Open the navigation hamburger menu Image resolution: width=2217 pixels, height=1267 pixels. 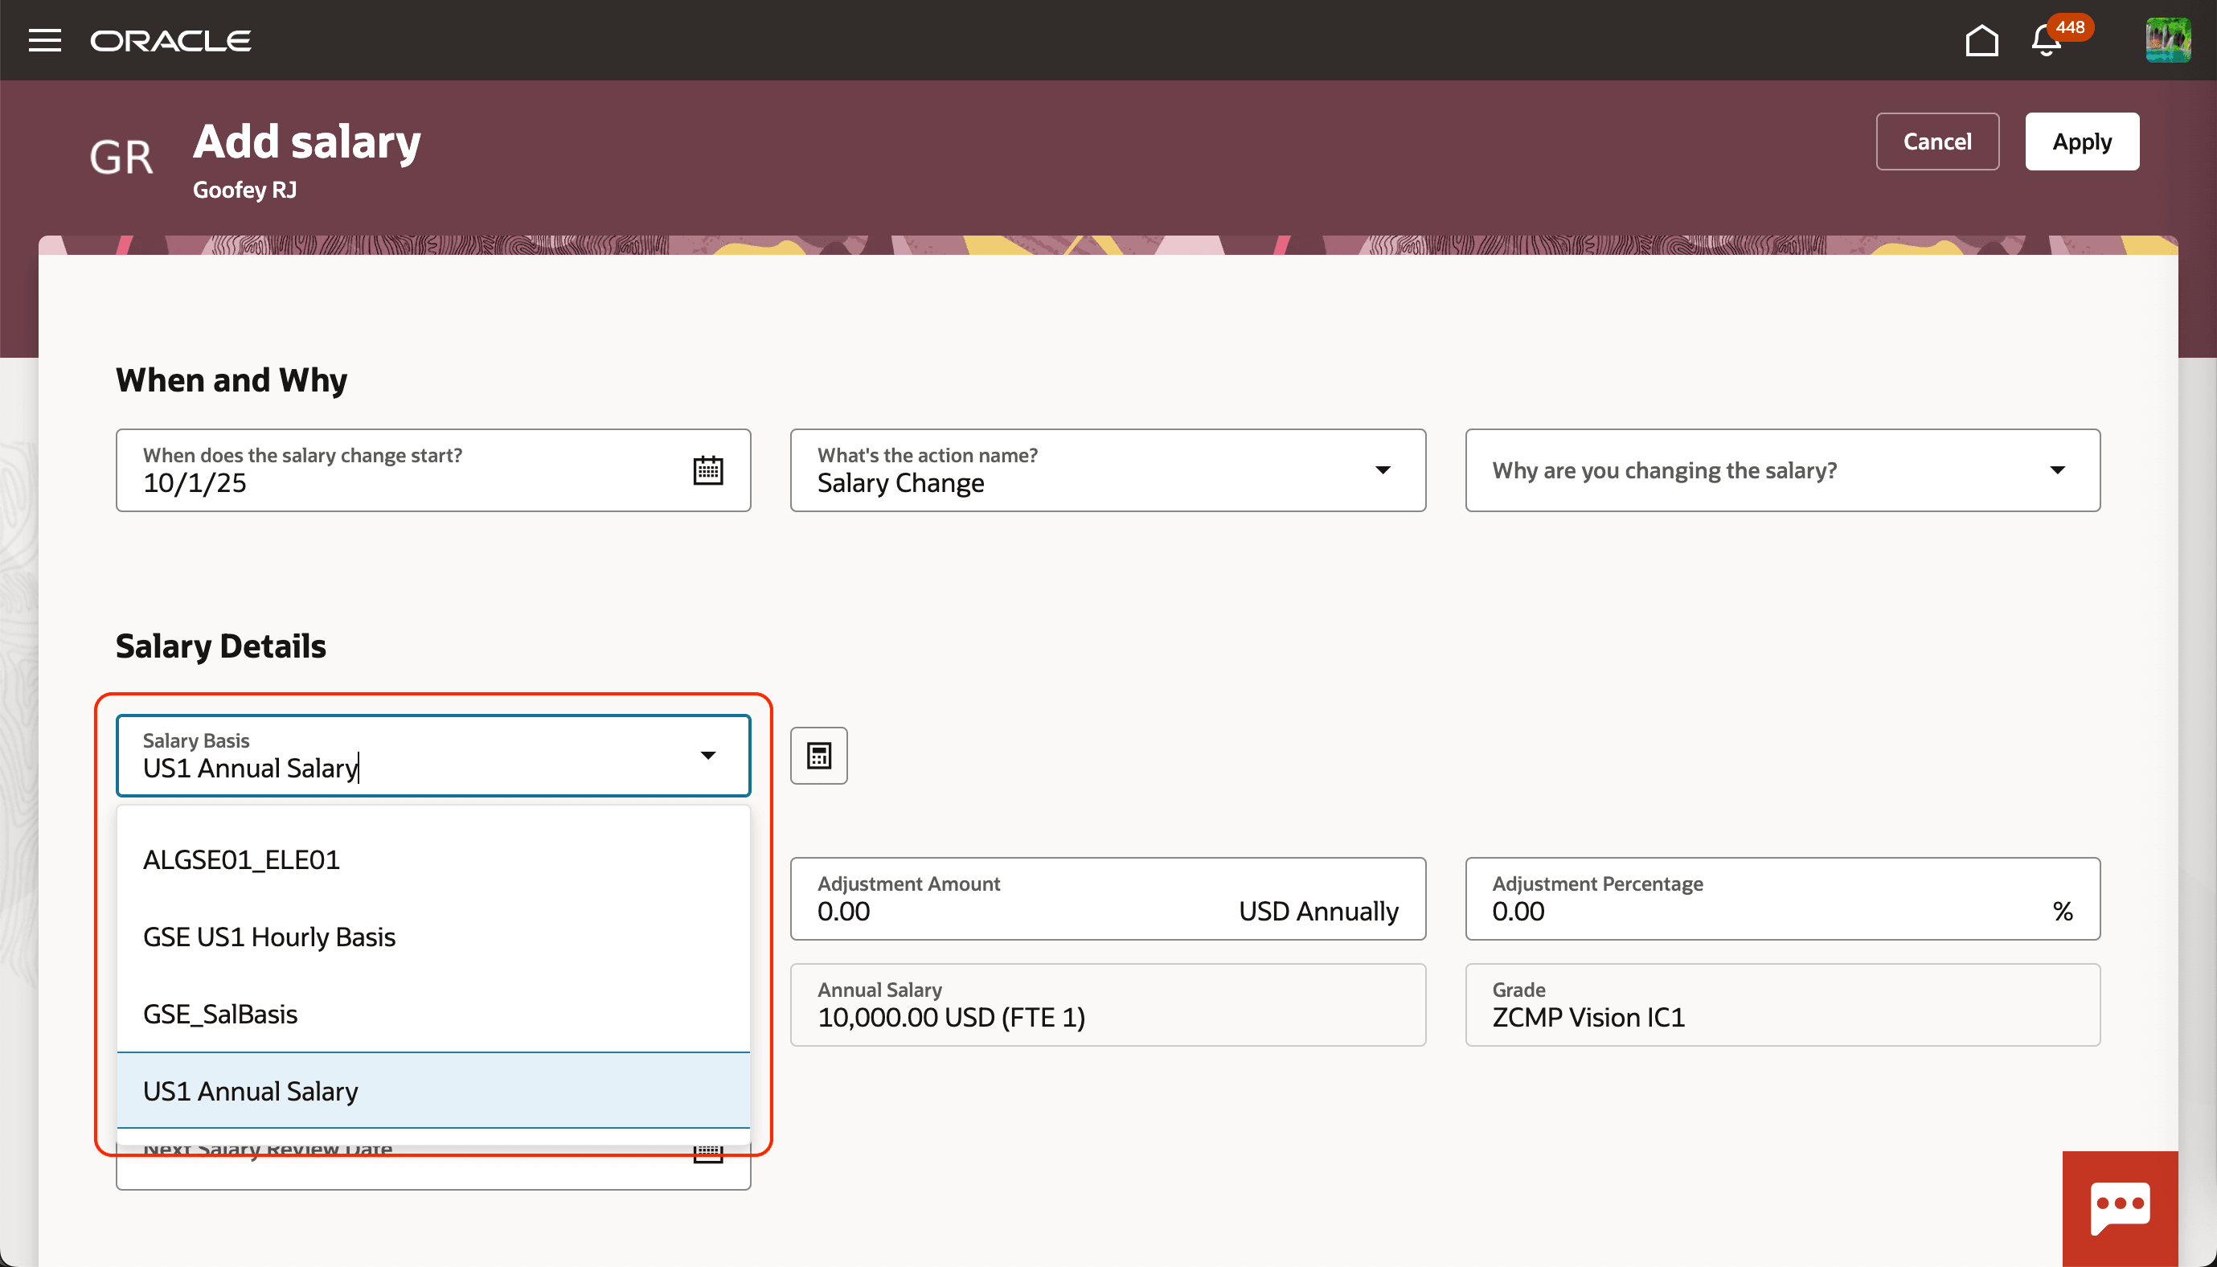[44, 40]
